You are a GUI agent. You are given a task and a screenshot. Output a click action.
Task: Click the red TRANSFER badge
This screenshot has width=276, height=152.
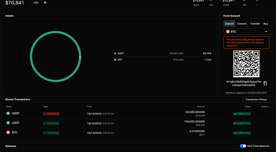(x=51, y=114)
